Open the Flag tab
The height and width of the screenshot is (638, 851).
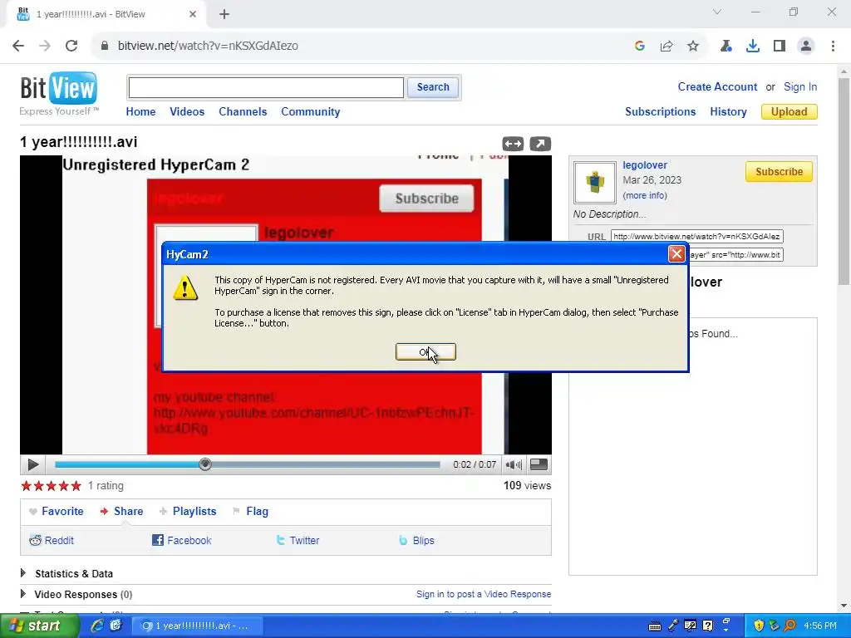click(250, 511)
